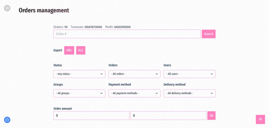Viewport: 269px width, 128px height.
Task: Click the minimum order amount field
Action: point(91,116)
